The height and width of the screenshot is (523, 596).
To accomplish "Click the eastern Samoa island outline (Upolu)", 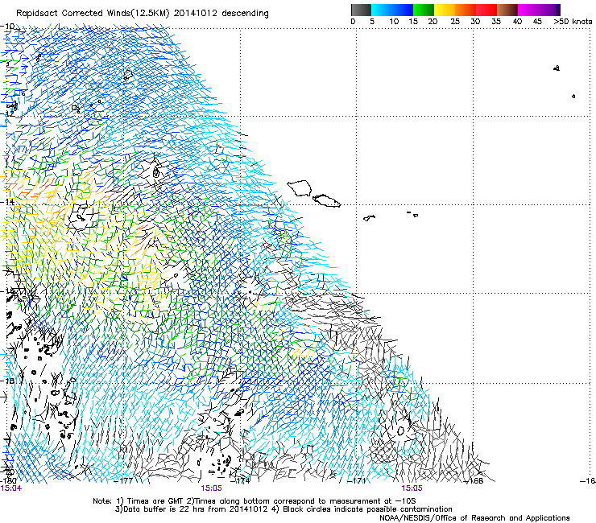I will point(326,201).
